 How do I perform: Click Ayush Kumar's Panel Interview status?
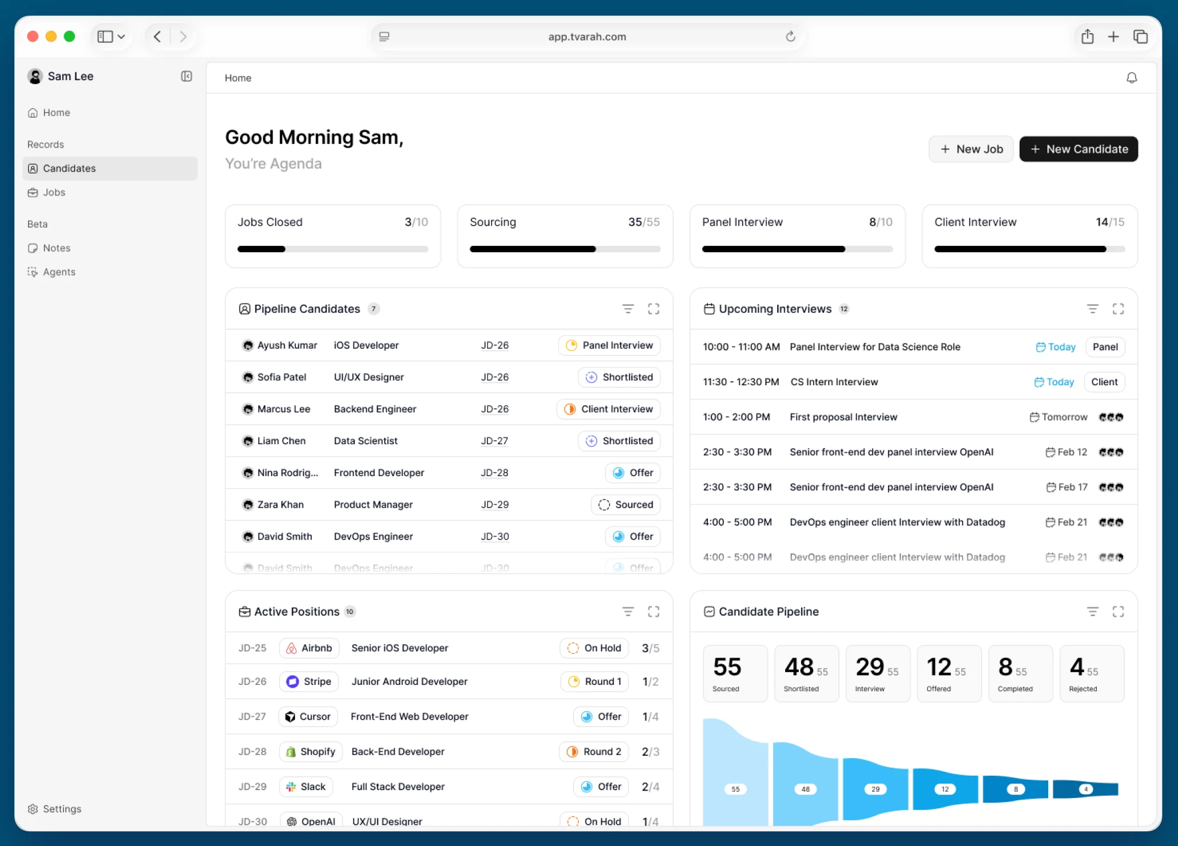click(x=609, y=345)
